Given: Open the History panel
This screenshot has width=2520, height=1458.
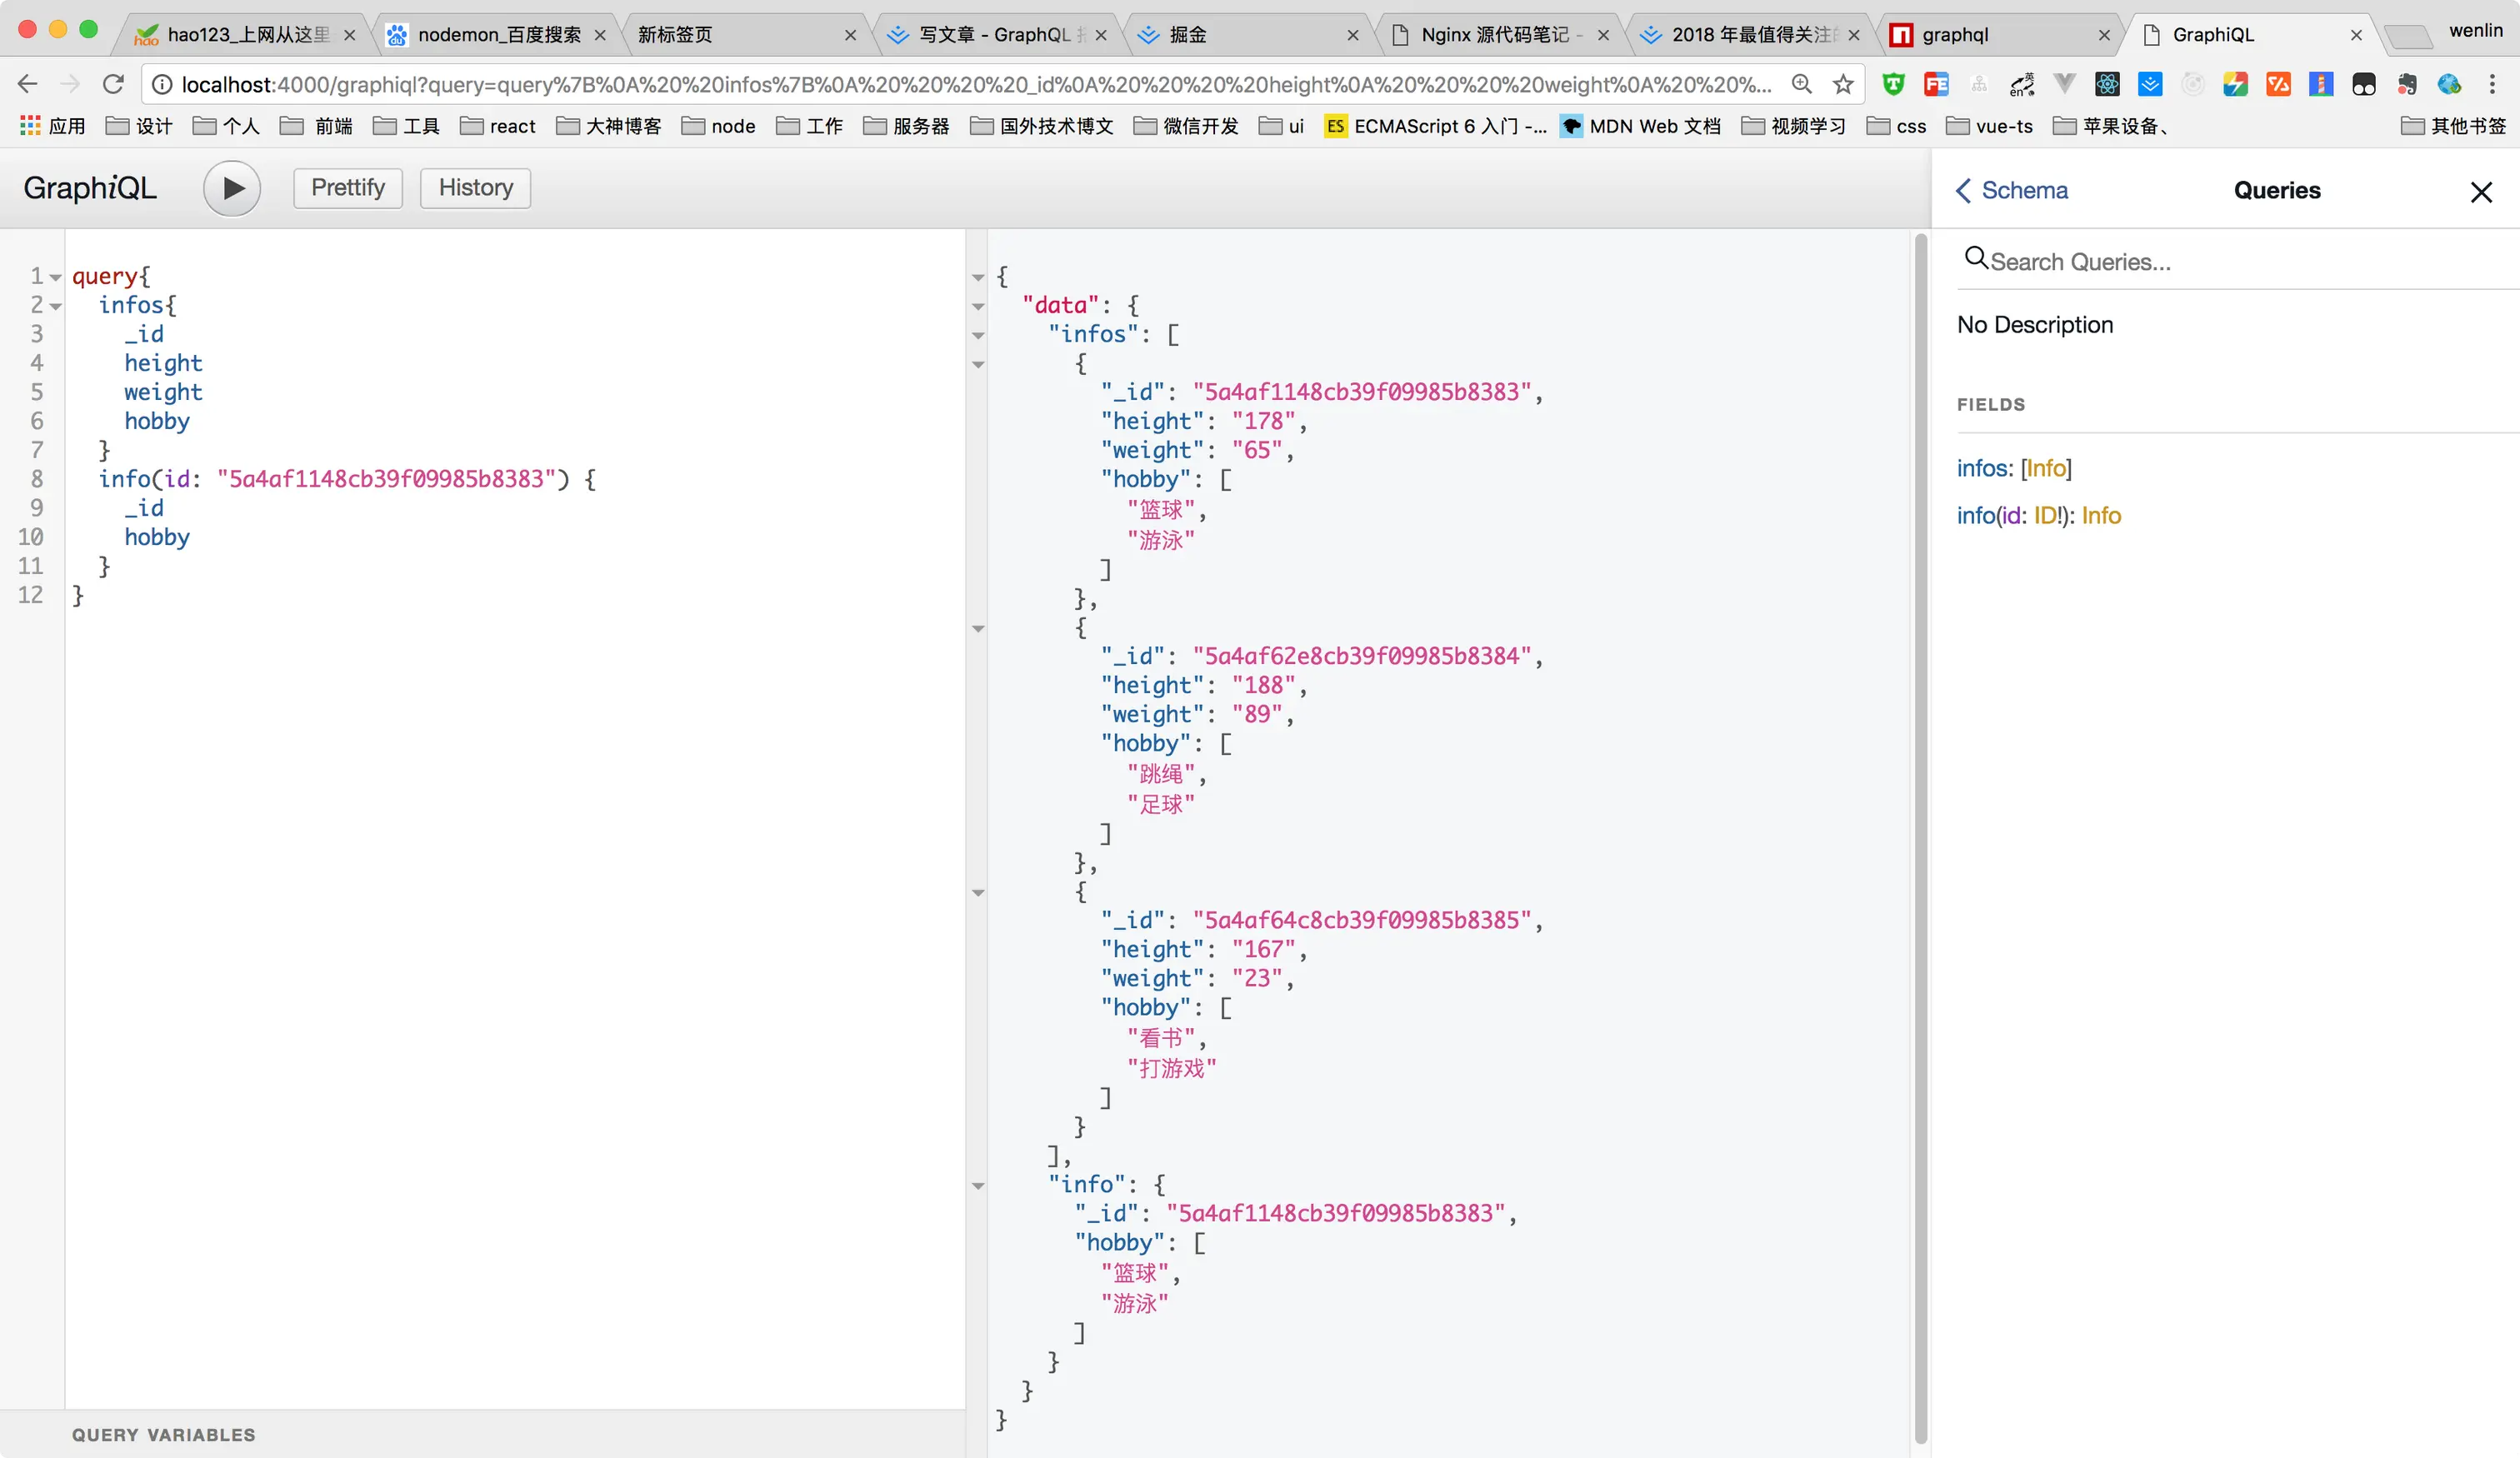Looking at the screenshot, I should tap(475, 188).
